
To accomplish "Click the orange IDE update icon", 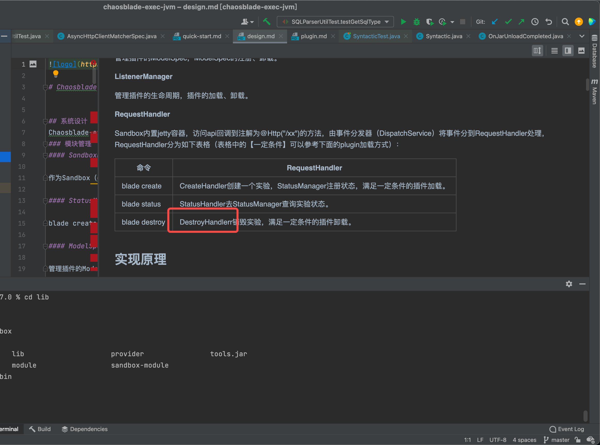I will [x=579, y=22].
